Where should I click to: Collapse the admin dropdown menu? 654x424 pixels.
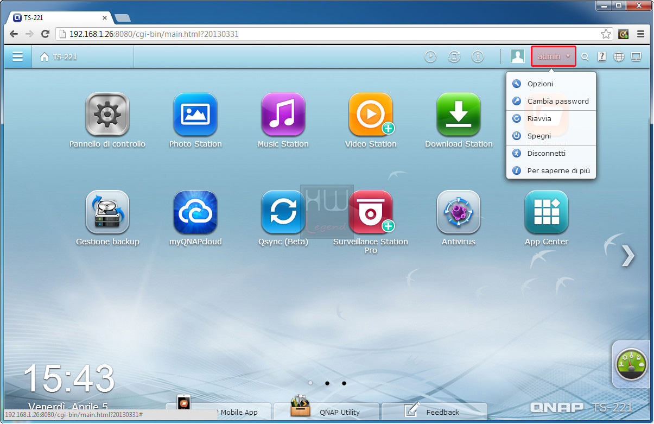554,56
